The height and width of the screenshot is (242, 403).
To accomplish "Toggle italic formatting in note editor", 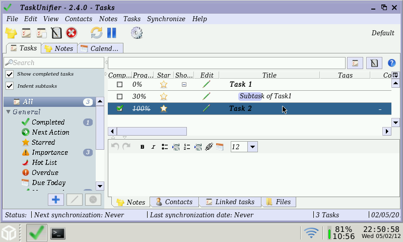I will (x=154, y=147).
